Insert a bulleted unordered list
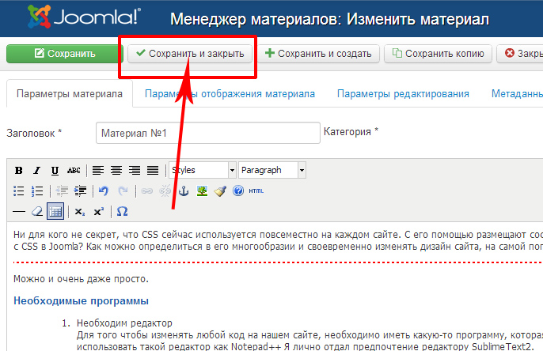 click(x=18, y=191)
